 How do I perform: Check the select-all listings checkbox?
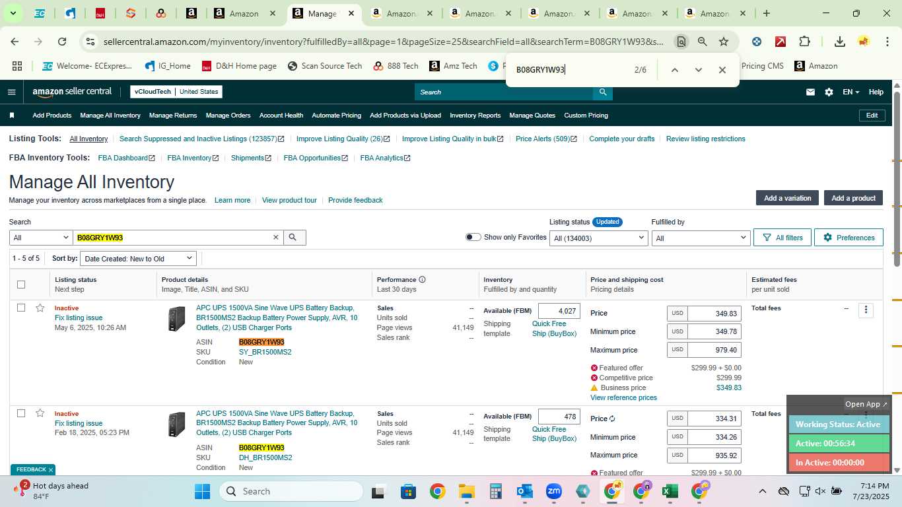coord(21,285)
